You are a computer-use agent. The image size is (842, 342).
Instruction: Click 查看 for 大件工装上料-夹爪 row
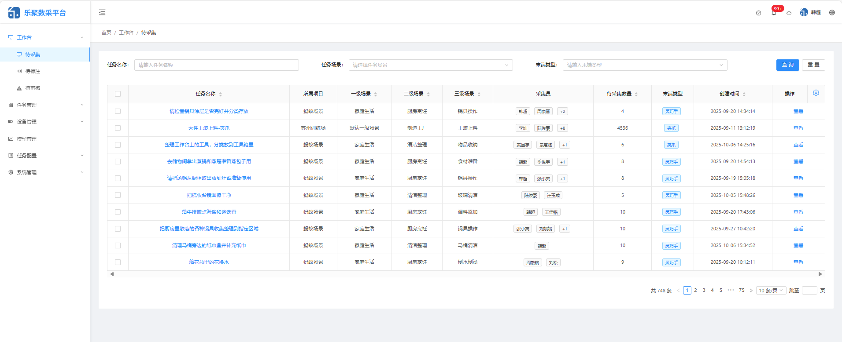tap(798, 128)
